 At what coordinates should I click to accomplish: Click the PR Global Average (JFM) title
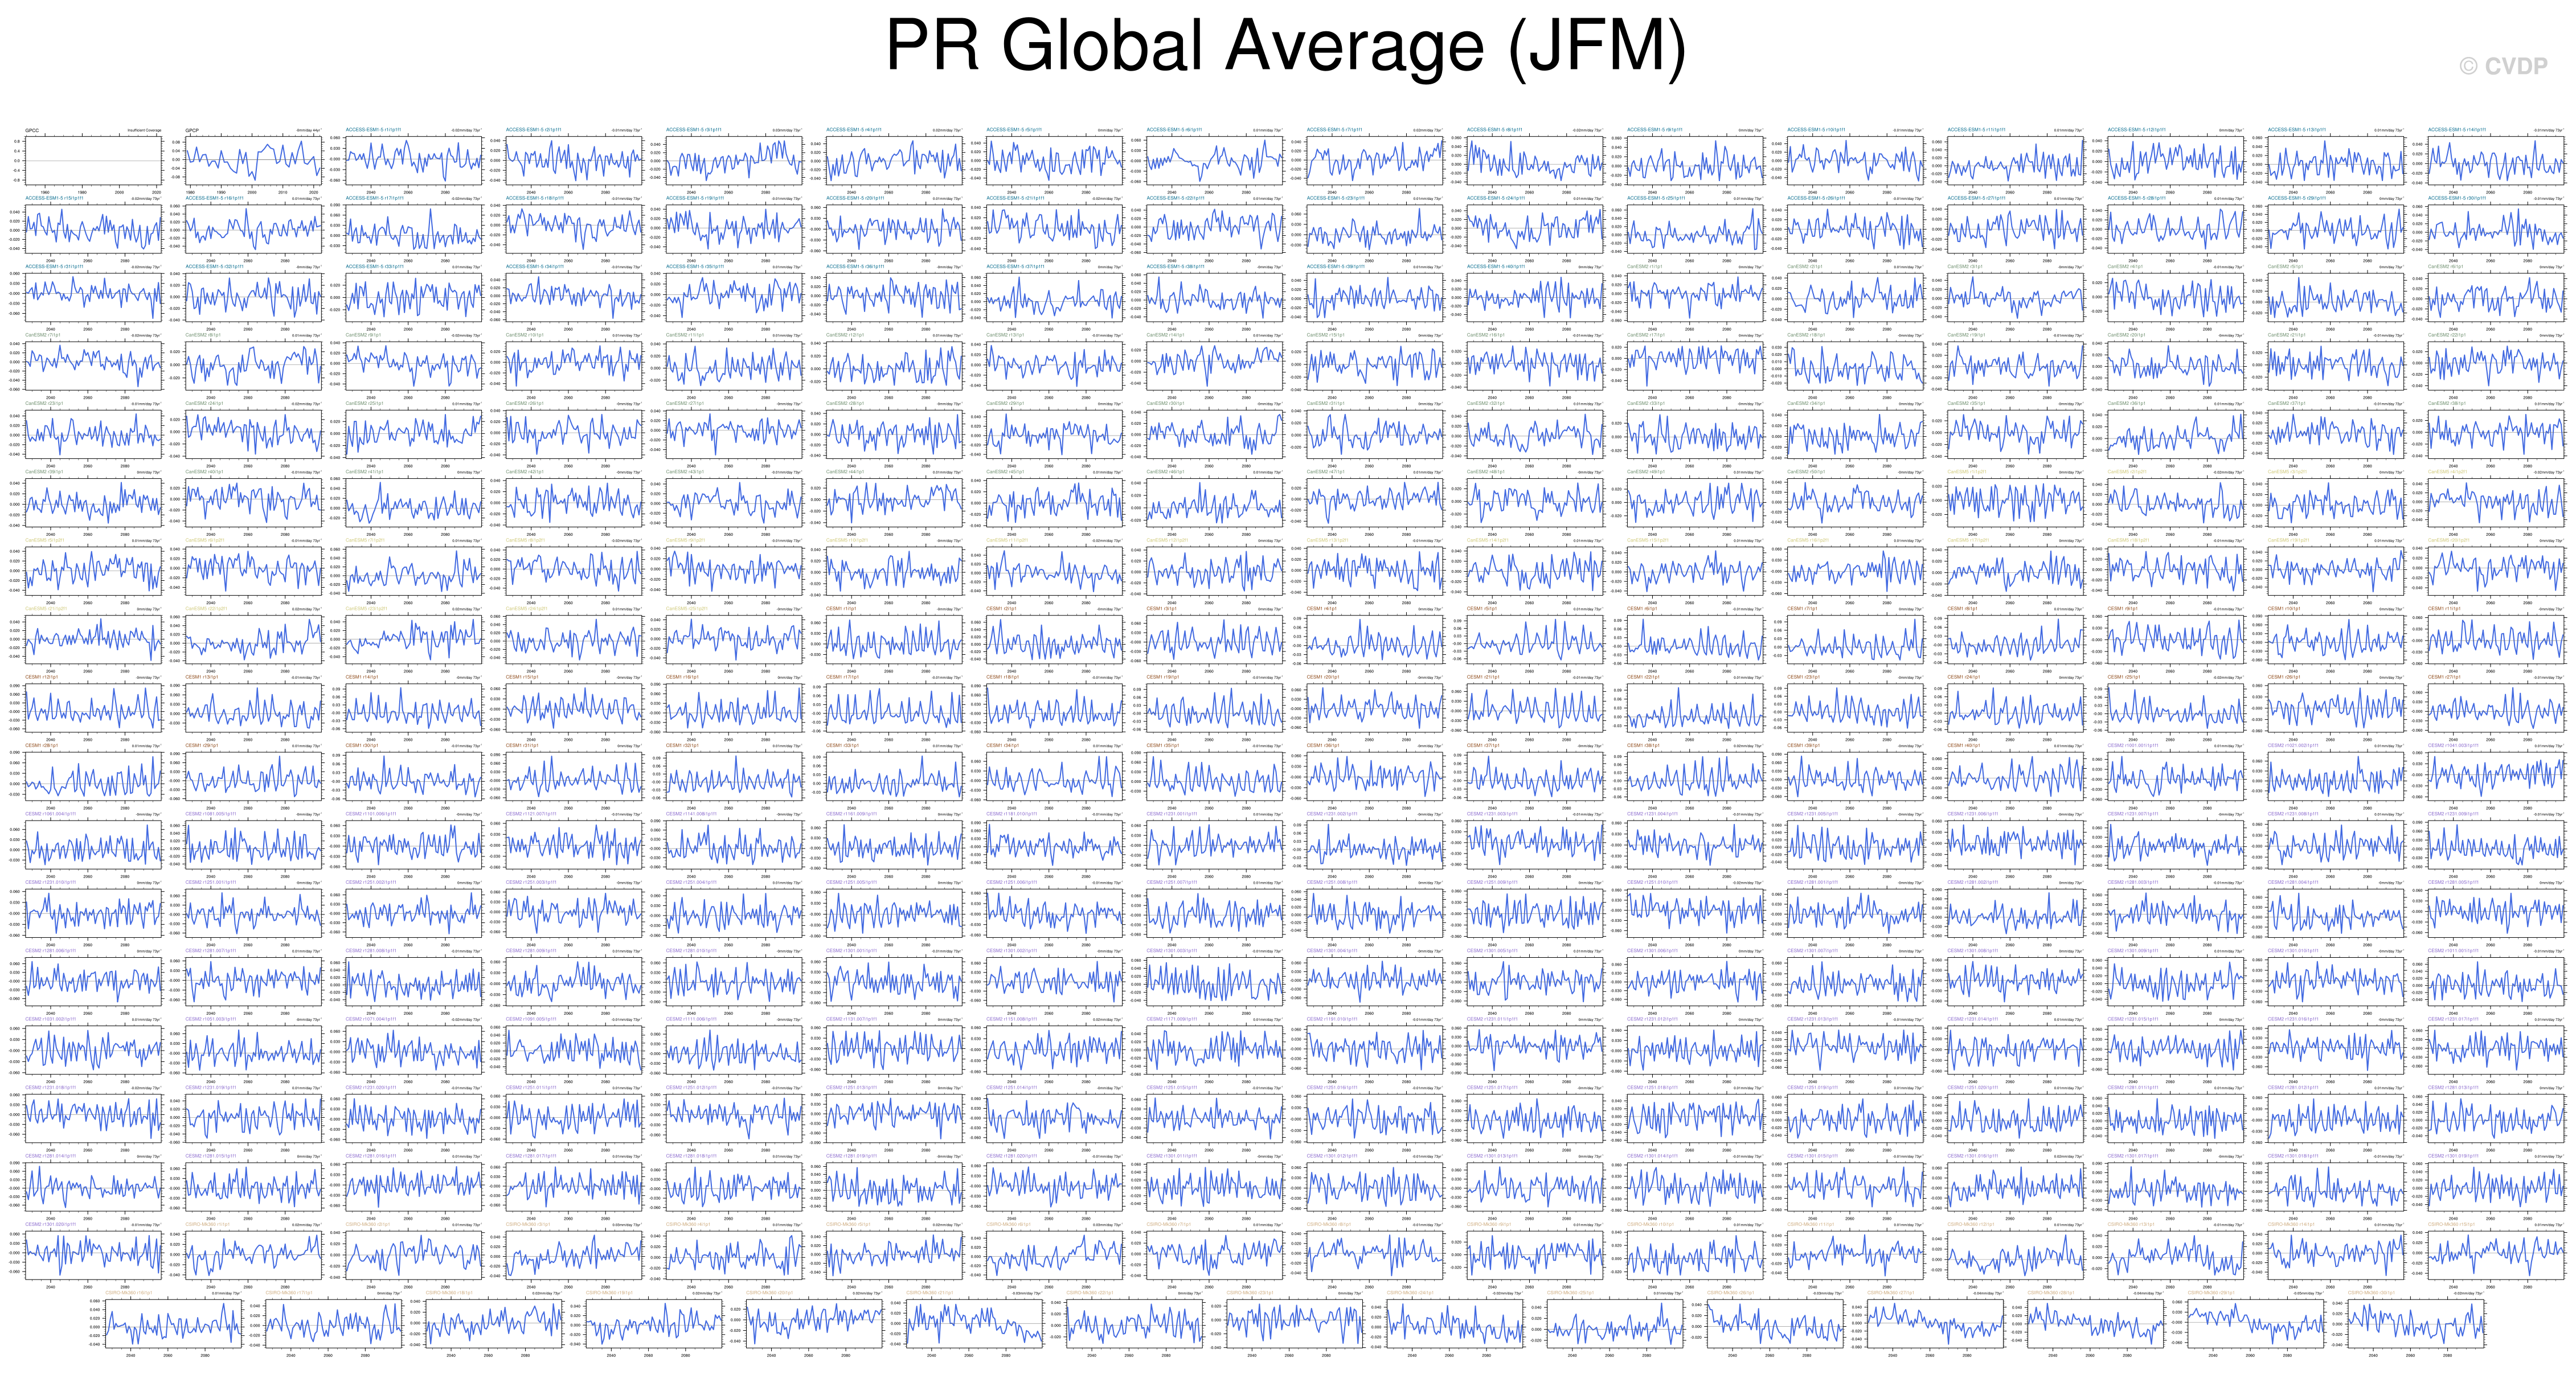coord(1286,47)
